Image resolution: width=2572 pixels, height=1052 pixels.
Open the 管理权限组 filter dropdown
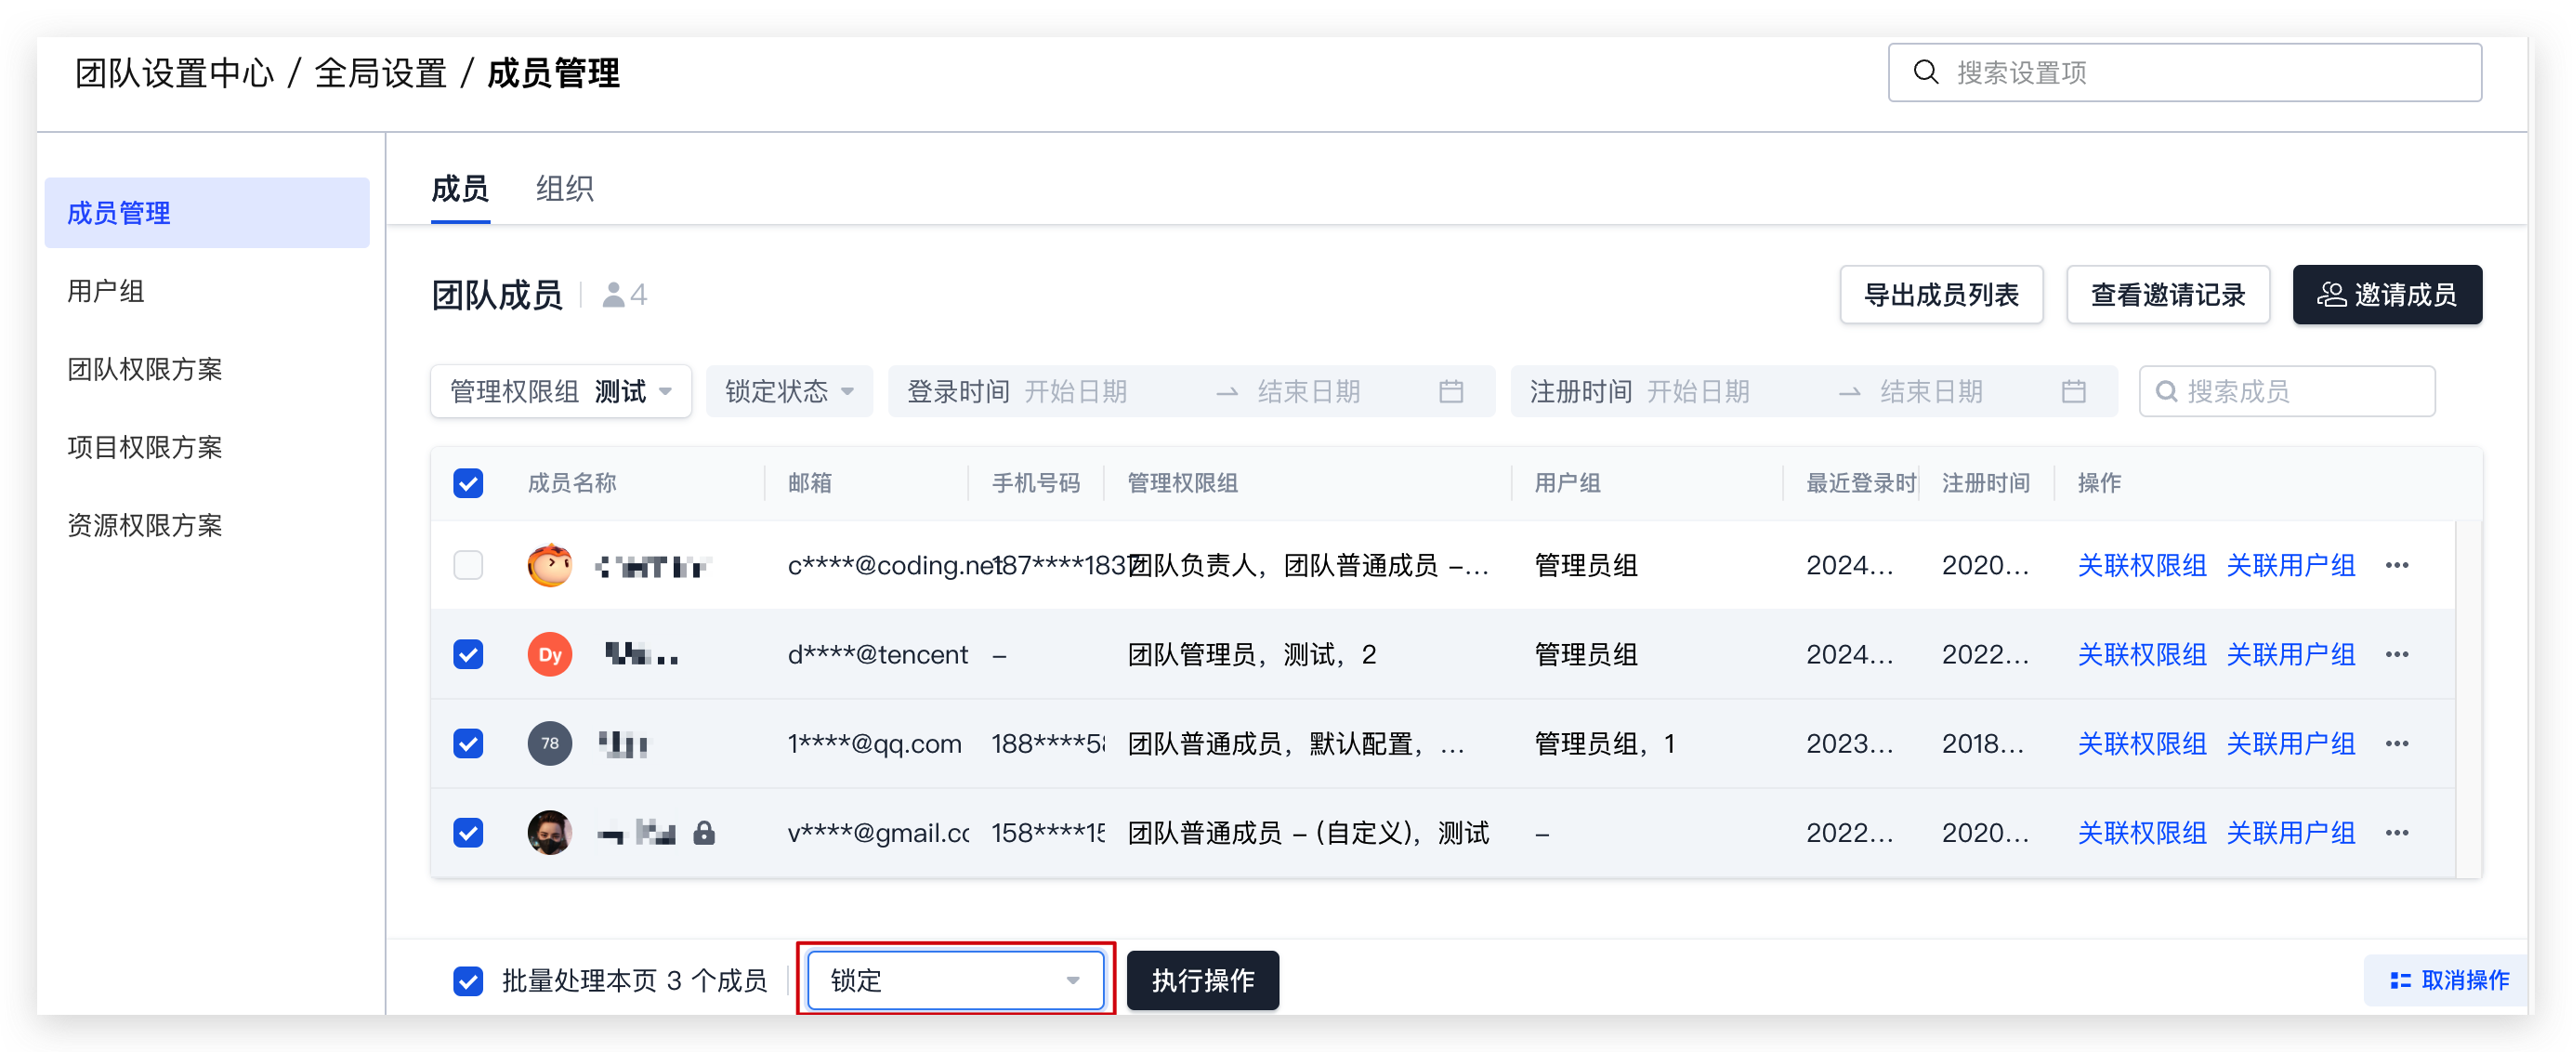coord(561,391)
